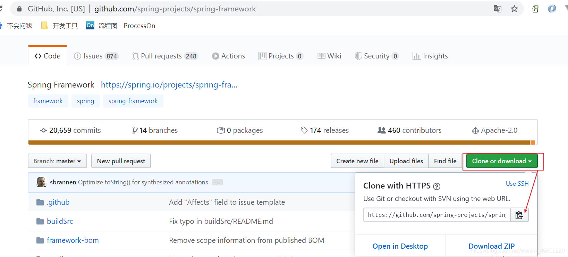Open the Add "Affects" field commit link
The width and height of the screenshot is (568, 257).
227,202
